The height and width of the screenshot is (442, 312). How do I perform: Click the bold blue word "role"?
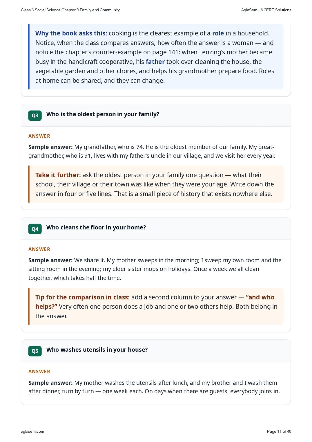[218, 33]
